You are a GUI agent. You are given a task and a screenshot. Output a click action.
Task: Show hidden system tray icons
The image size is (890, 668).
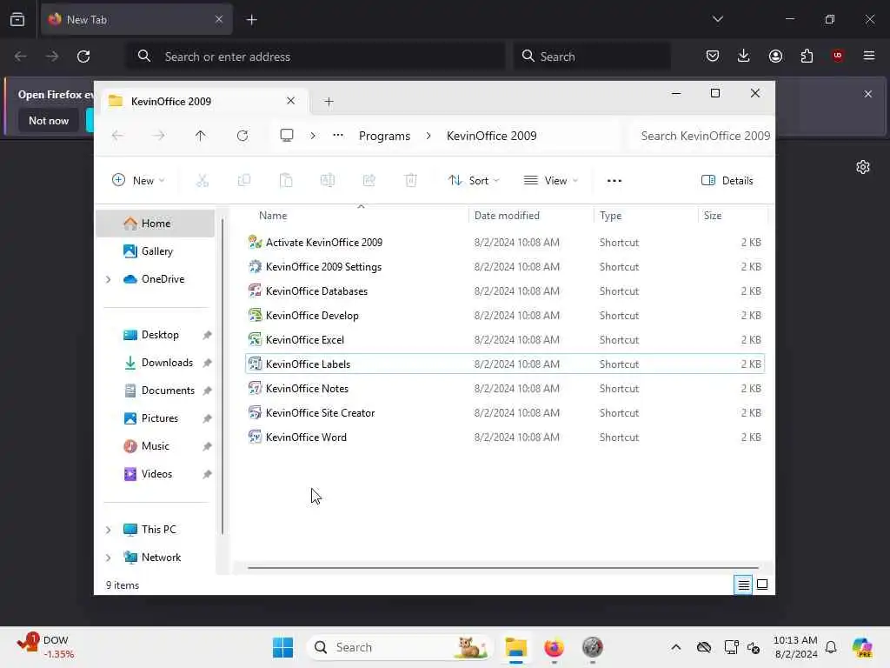[x=675, y=647]
